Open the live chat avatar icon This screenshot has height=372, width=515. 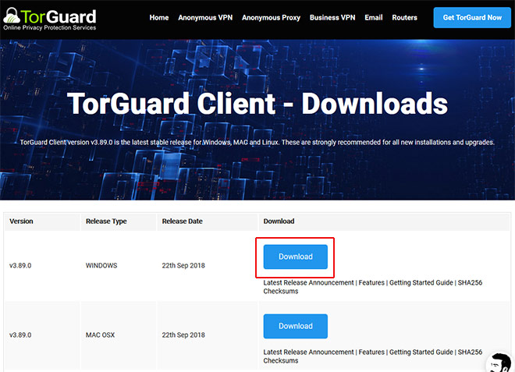click(498, 363)
